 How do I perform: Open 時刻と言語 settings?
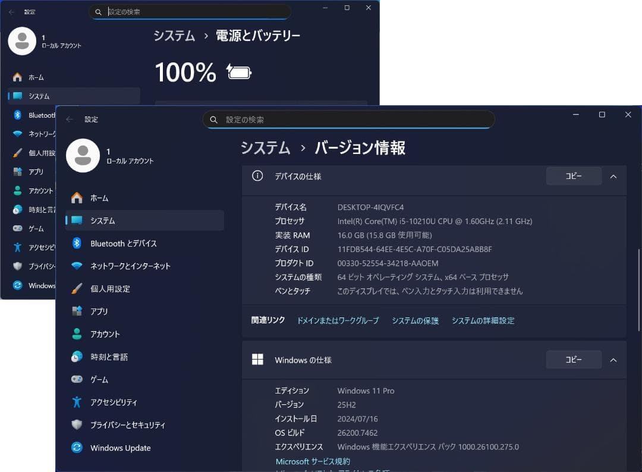coord(117,356)
